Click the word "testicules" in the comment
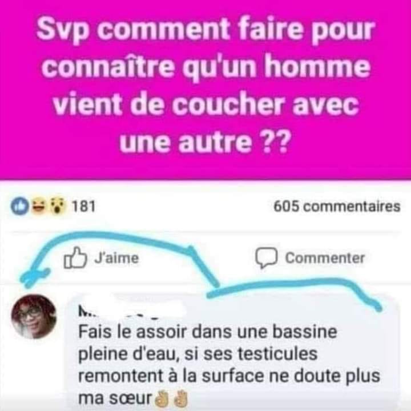Image resolution: width=411 pixels, height=411 pixels. tap(277, 354)
